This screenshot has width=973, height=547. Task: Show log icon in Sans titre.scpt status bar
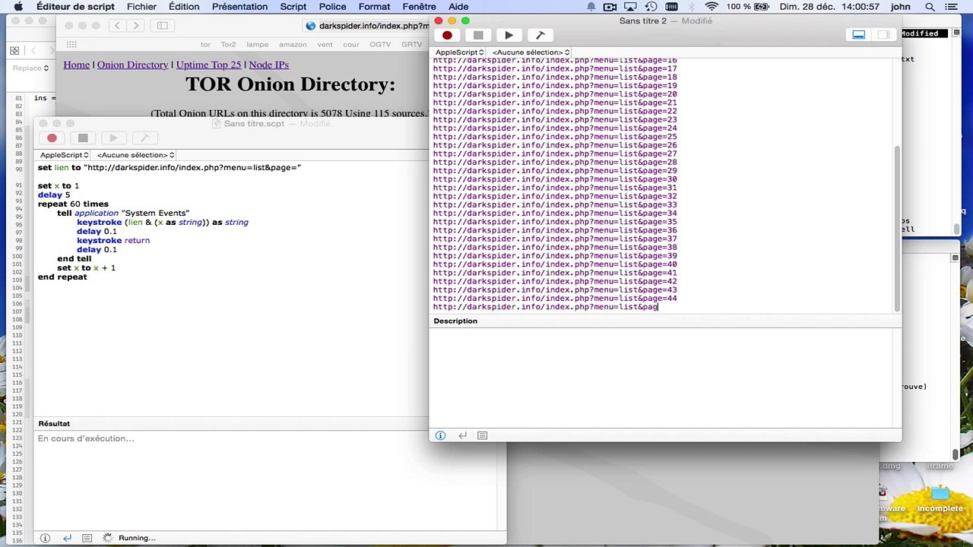coord(87,538)
